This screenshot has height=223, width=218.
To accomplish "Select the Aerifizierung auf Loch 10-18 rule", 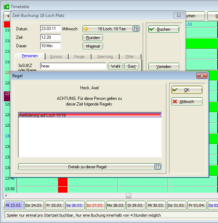I will tap(90, 115).
